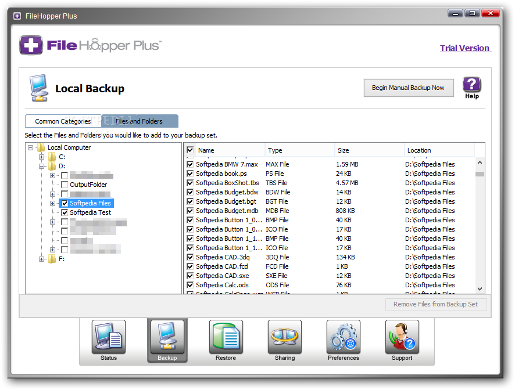Viewport: 515px width, 390px height.
Task: Click the file list scrollbar thumb
Action: click(x=480, y=174)
